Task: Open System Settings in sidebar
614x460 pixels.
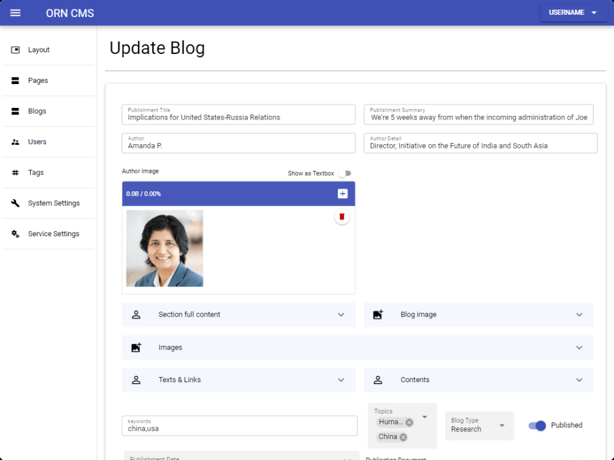Action: 48,203
